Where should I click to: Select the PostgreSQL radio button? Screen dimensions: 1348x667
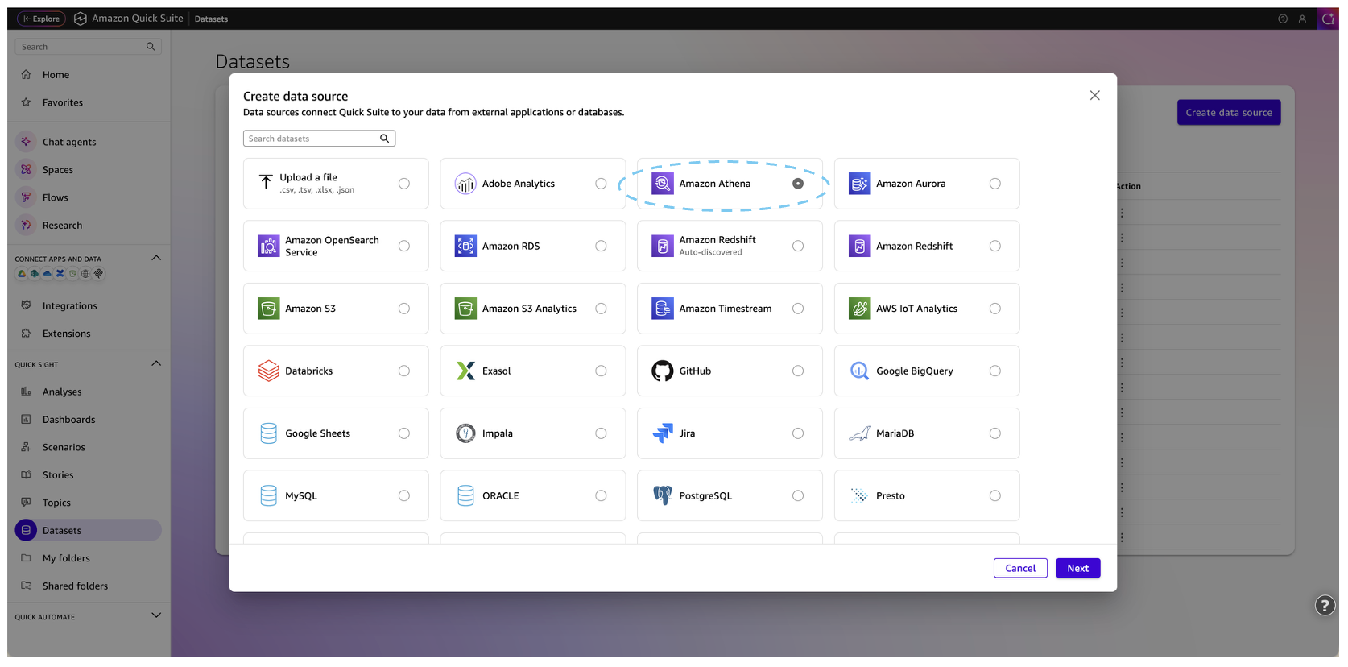(x=798, y=495)
